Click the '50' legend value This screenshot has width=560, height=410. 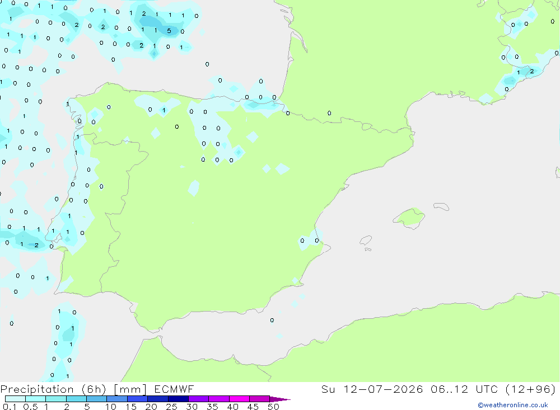click(274, 407)
